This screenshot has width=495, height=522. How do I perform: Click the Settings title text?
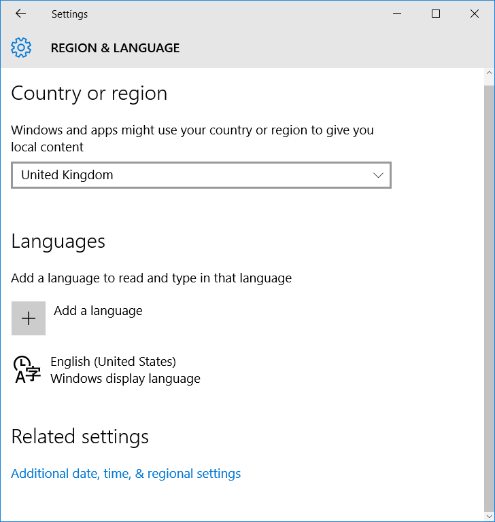pos(69,14)
